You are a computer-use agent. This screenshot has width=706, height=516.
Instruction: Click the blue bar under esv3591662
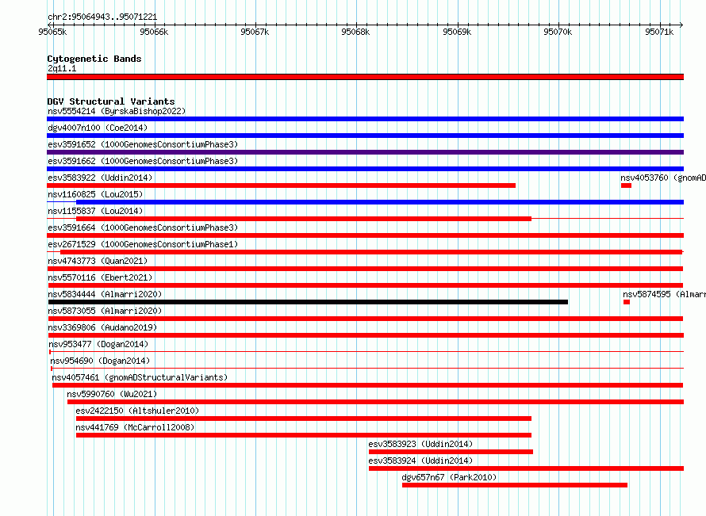click(x=365, y=169)
